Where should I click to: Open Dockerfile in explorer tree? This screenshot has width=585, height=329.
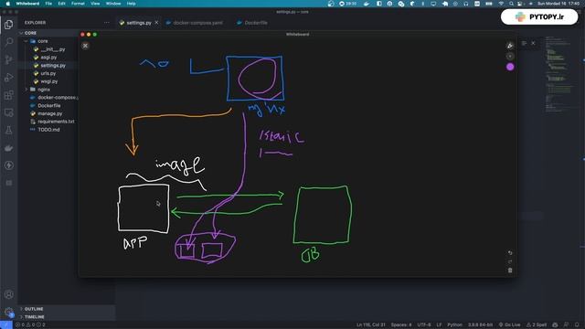click(x=48, y=106)
